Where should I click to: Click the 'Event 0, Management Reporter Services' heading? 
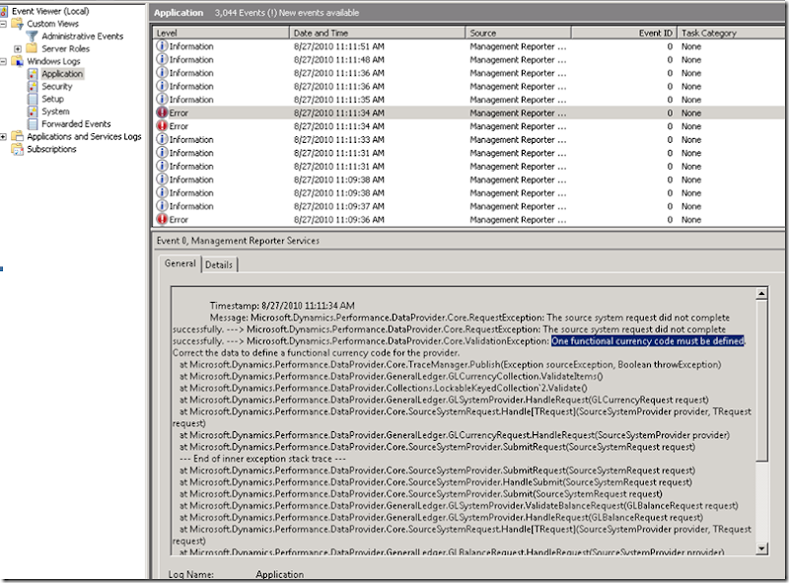coord(238,241)
